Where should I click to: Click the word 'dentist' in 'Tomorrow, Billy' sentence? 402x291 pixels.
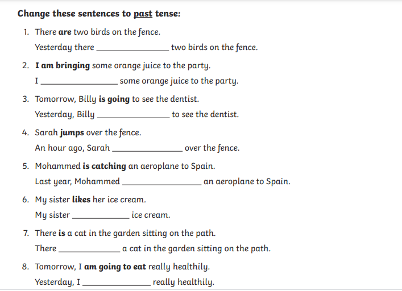point(184,99)
